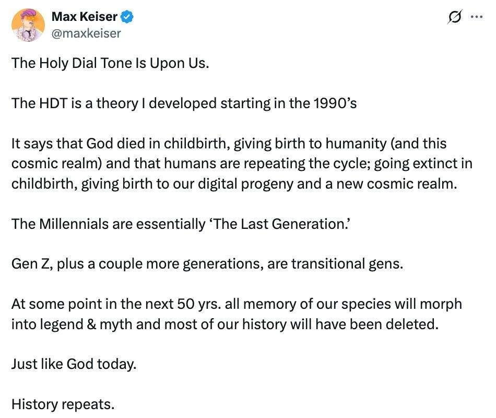Open Max Keiser's profile avatar
Screen dimensions: 496x418
(28, 25)
